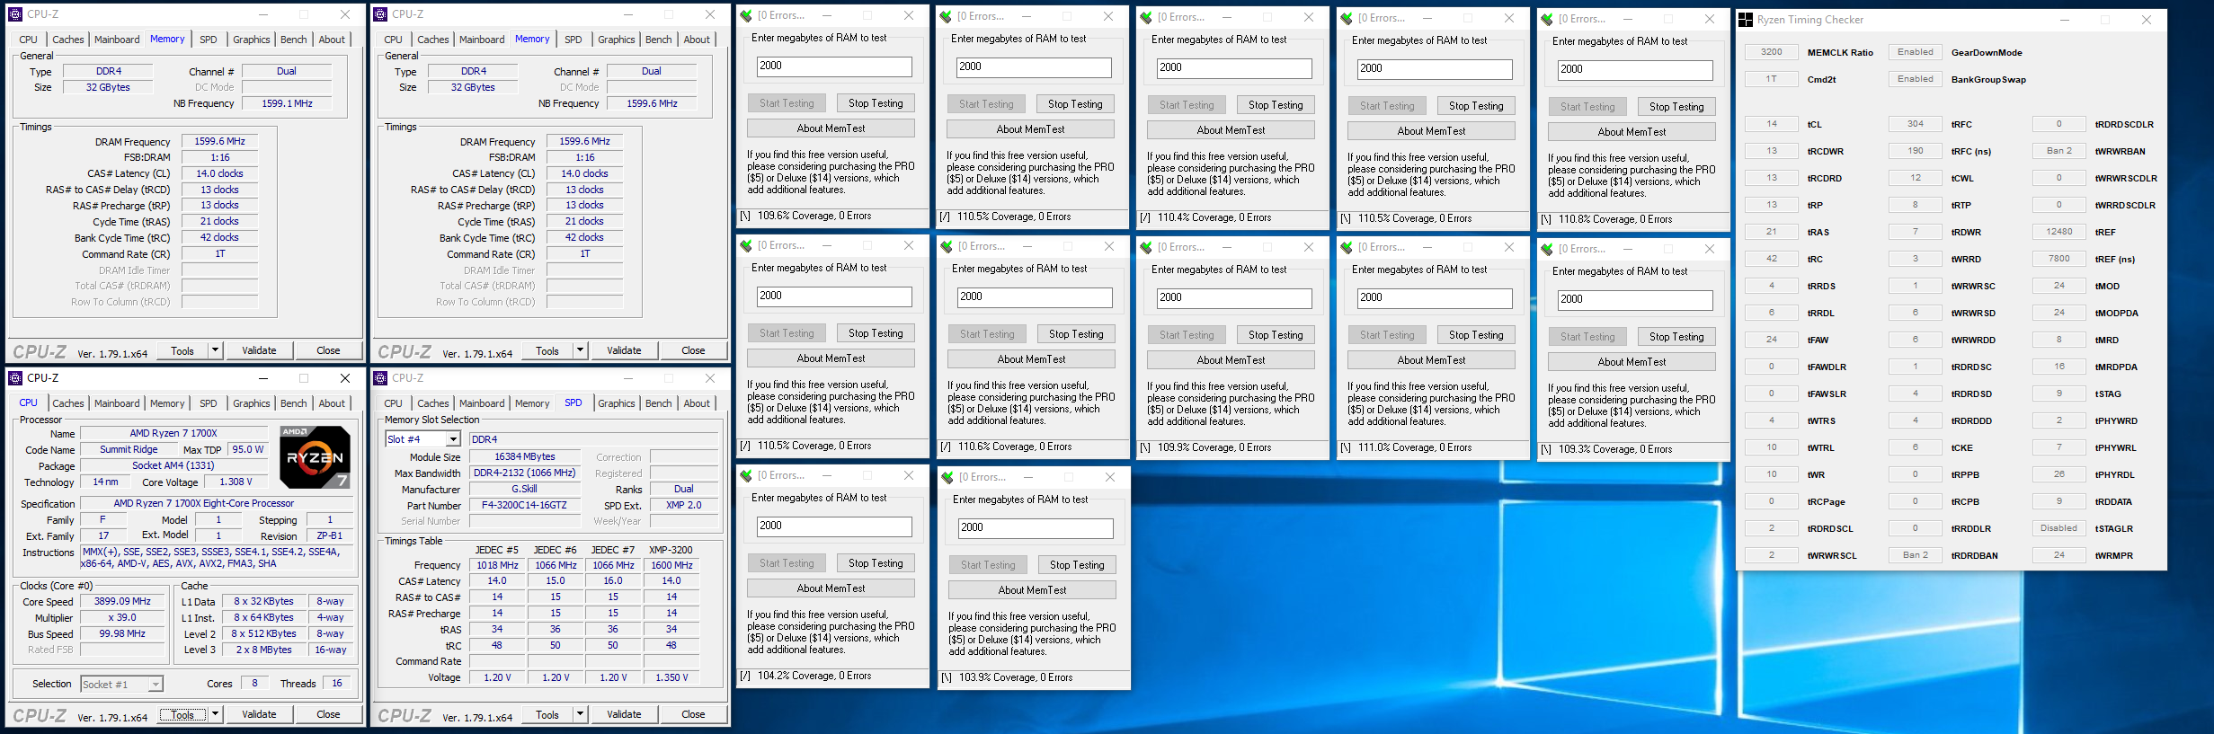Image resolution: width=2214 pixels, height=734 pixels.
Task: Click the tRFC value 304 in Ryzen Timing Checker
Action: 1915,124
